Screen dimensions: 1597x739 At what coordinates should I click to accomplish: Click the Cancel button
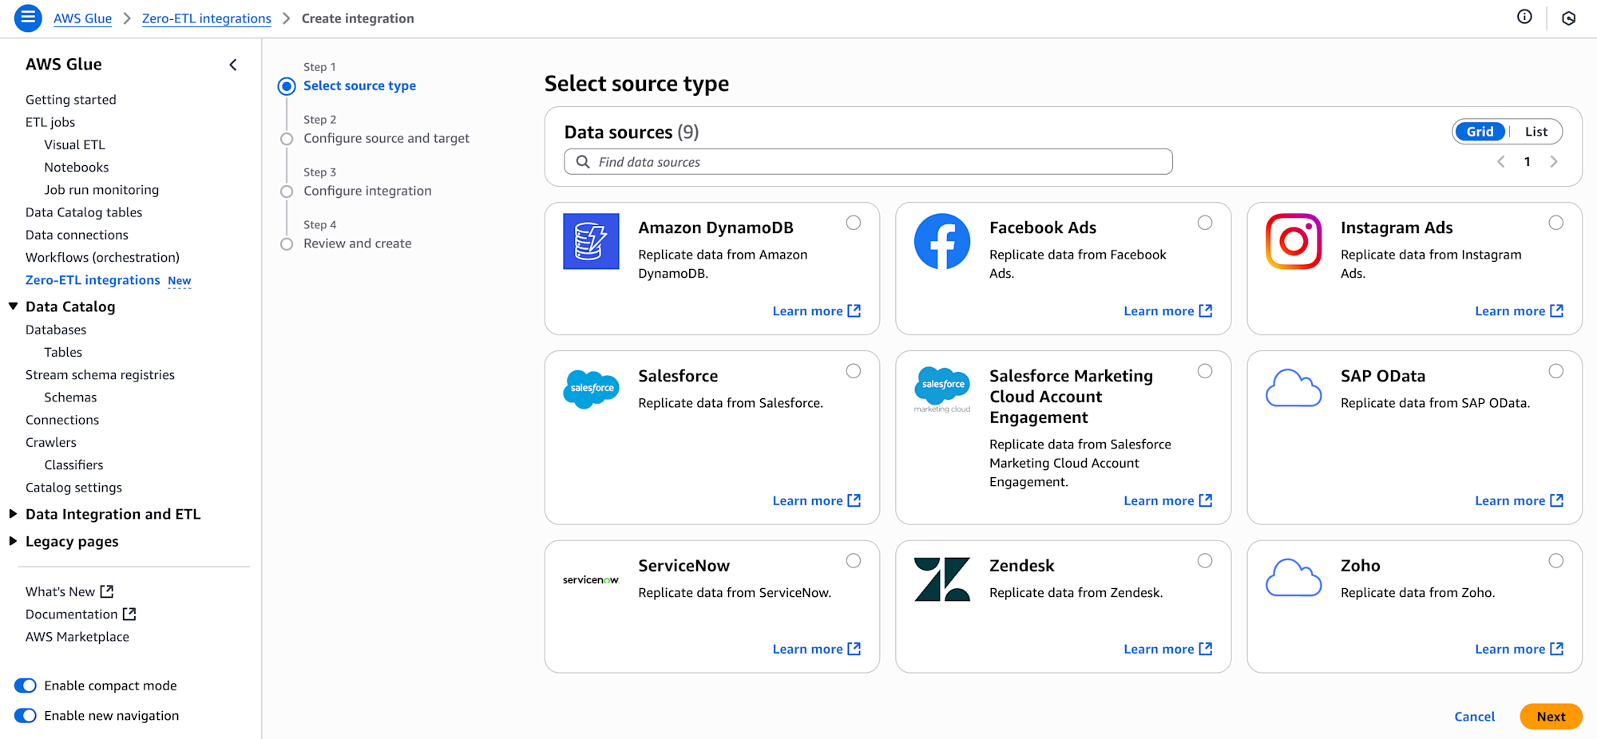[x=1474, y=717]
